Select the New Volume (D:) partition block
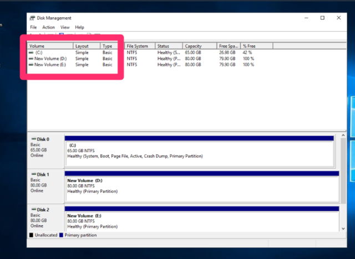This screenshot has width=355, height=259. tap(202, 187)
